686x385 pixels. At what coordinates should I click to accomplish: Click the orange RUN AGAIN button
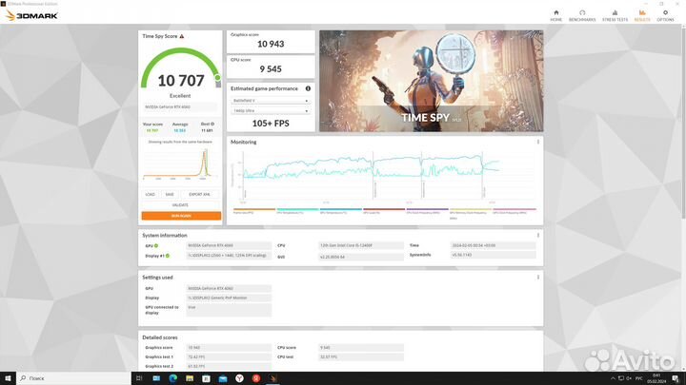click(181, 216)
